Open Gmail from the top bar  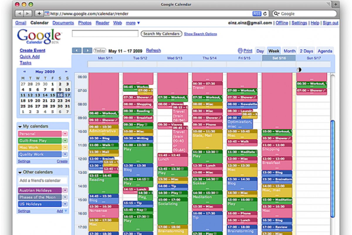21,23
